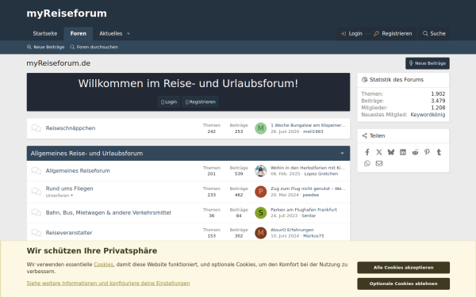Accept all cookies with Alle Cookies akzeptieren
This screenshot has height=297, width=476.
pos(404,268)
